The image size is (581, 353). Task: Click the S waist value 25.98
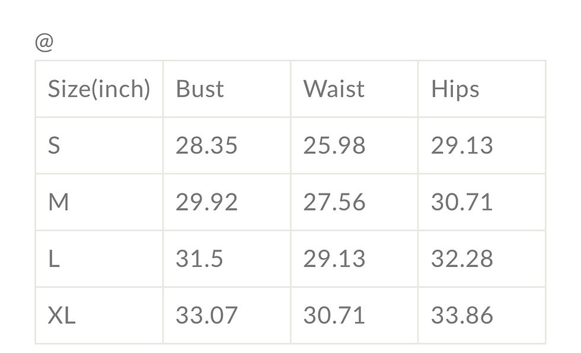click(x=334, y=145)
